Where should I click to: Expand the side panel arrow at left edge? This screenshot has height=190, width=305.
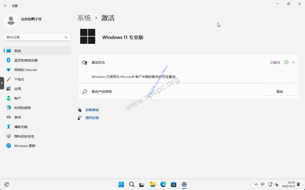pyautogui.click(x=2, y=83)
